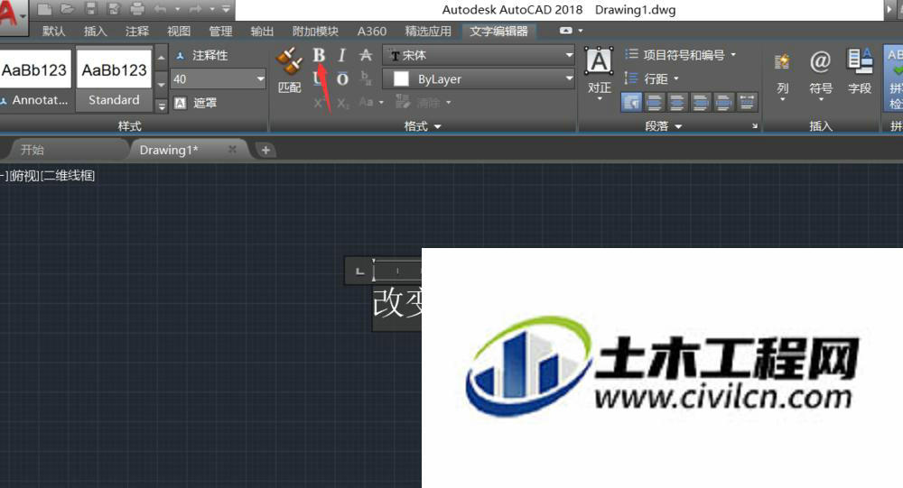This screenshot has width=903, height=488.
Task: Open the paragraph dialog launcher arrow
Action: (x=754, y=125)
